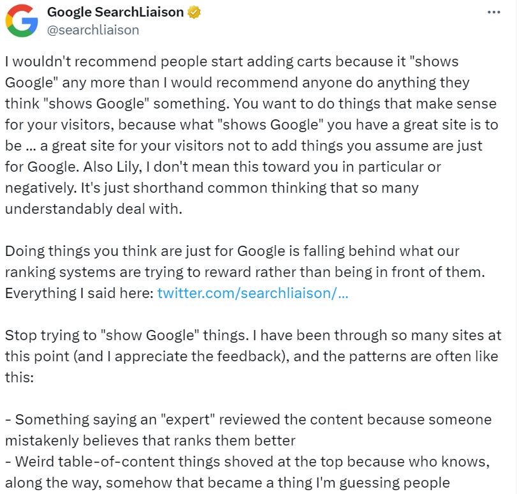Click the gold verified badge
Viewport: 519px width, 494px height.
(192, 12)
